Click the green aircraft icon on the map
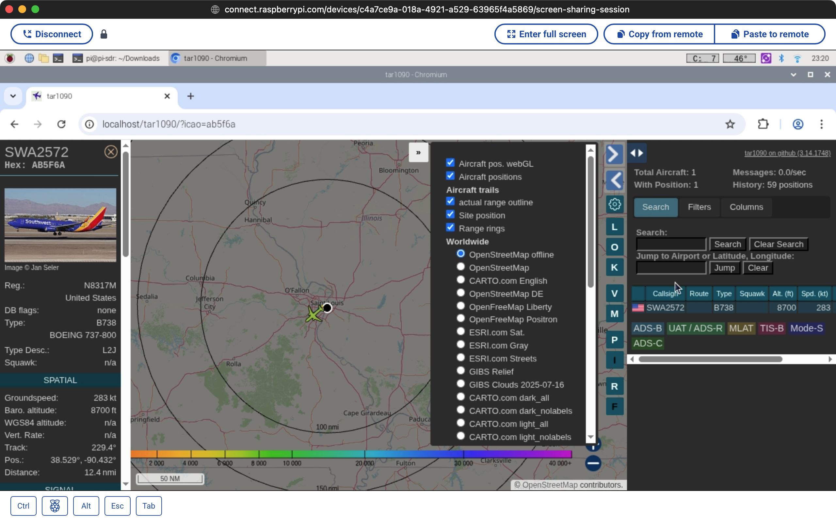836x521 pixels. (x=313, y=314)
